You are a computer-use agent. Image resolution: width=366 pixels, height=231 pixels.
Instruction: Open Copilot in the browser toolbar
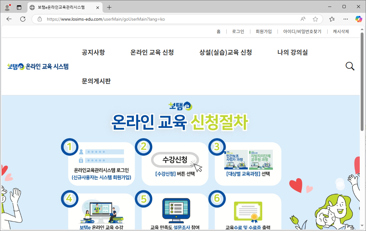pos(358,19)
